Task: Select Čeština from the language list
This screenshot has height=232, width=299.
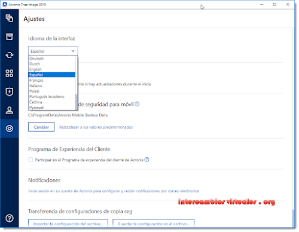Action: [52, 102]
